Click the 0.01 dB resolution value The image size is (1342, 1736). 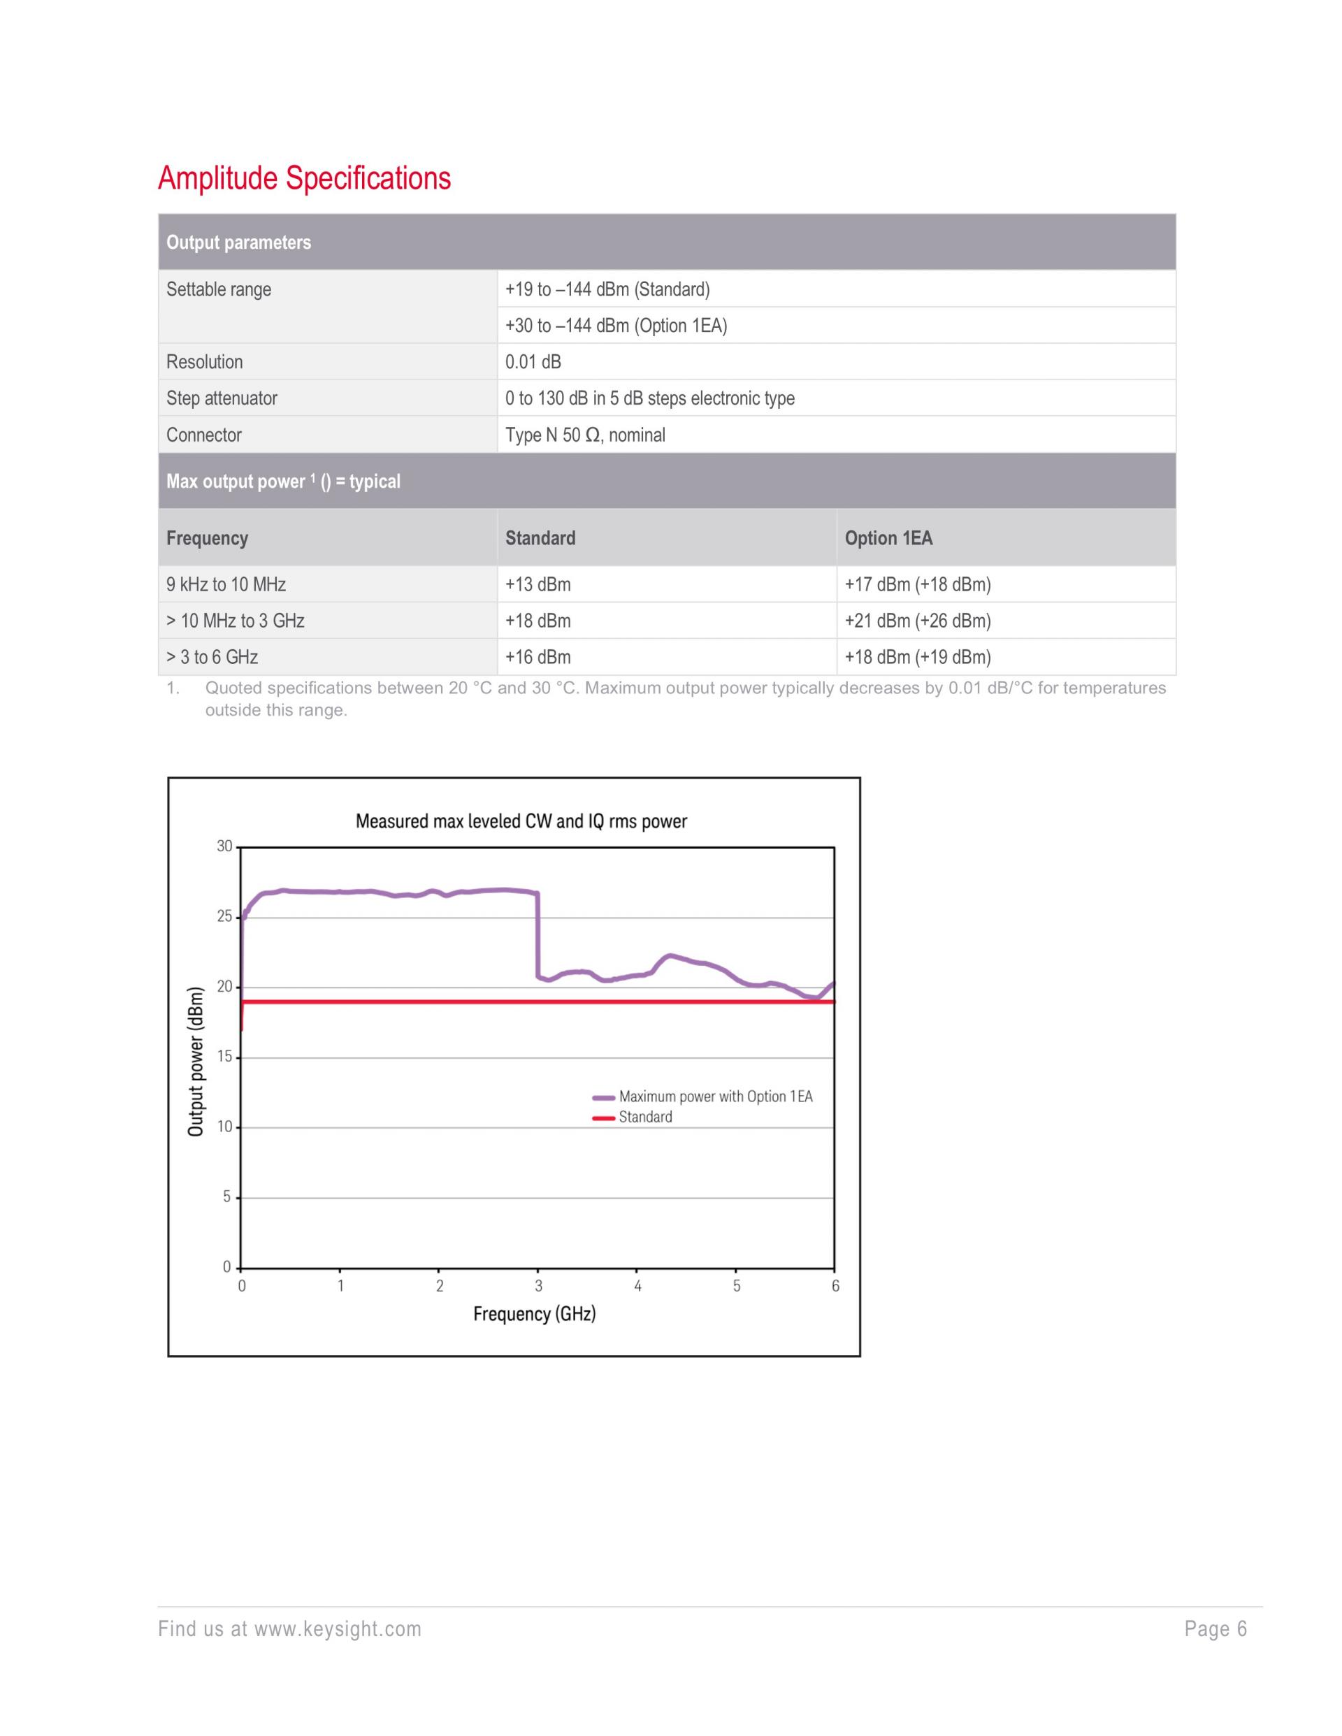(533, 362)
